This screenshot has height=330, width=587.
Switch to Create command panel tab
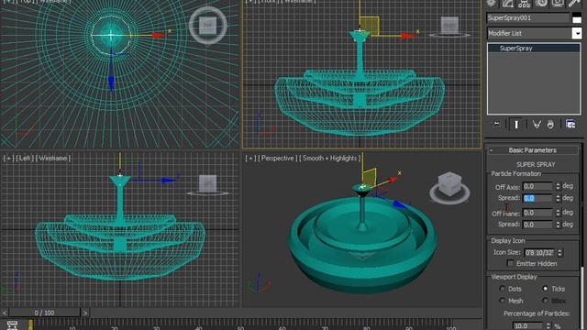491,4
